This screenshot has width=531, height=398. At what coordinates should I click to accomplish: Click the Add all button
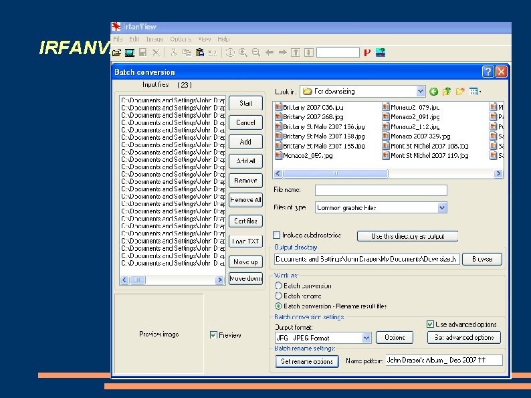pyautogui.click(x=246, y=161)
